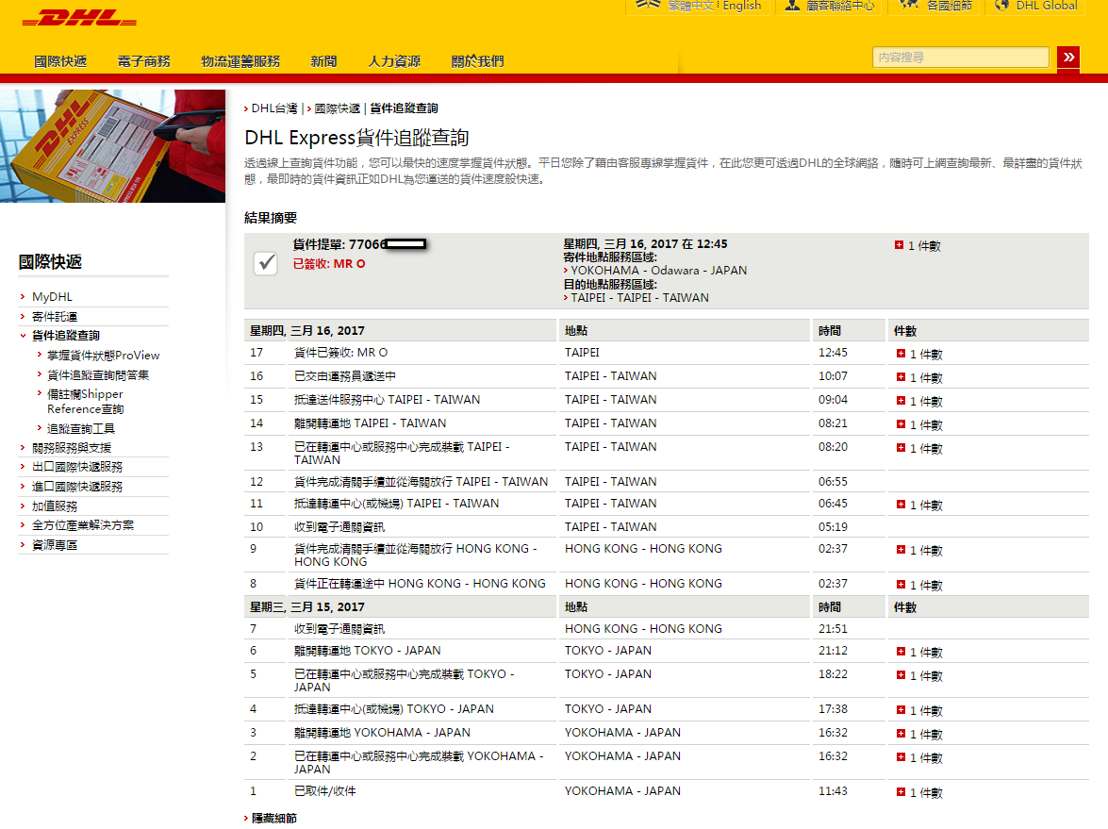The image size is (1108, 829).
Task: Open 電子商務 top menu
Action: click(x=144, y=61)
